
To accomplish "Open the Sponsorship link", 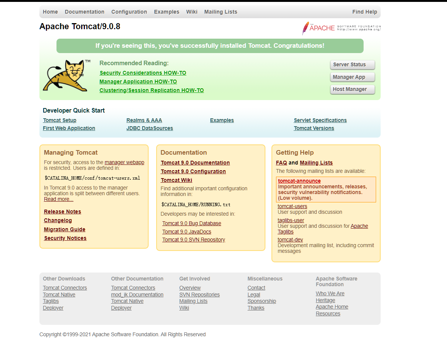I will point(262,301).
